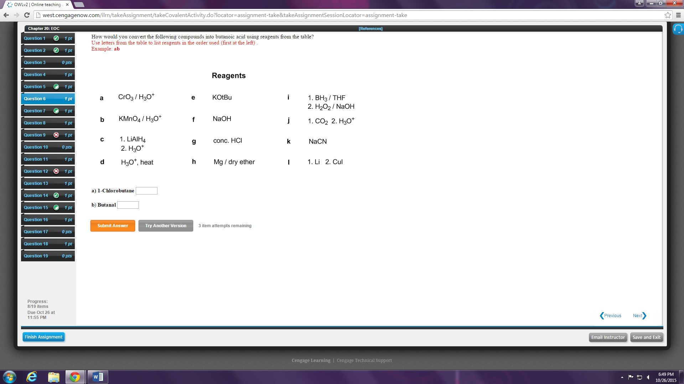The width and height of the screenshot is (684, 384).
Task: Click input field for 1-Chlorobutane answer
Action: [146, 190]
